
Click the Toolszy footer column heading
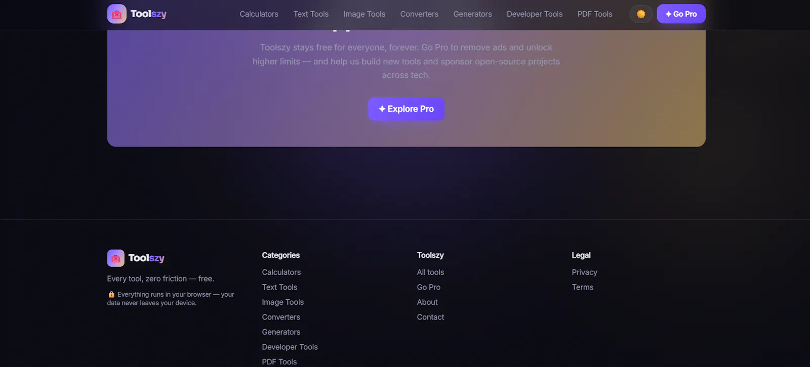430,255
